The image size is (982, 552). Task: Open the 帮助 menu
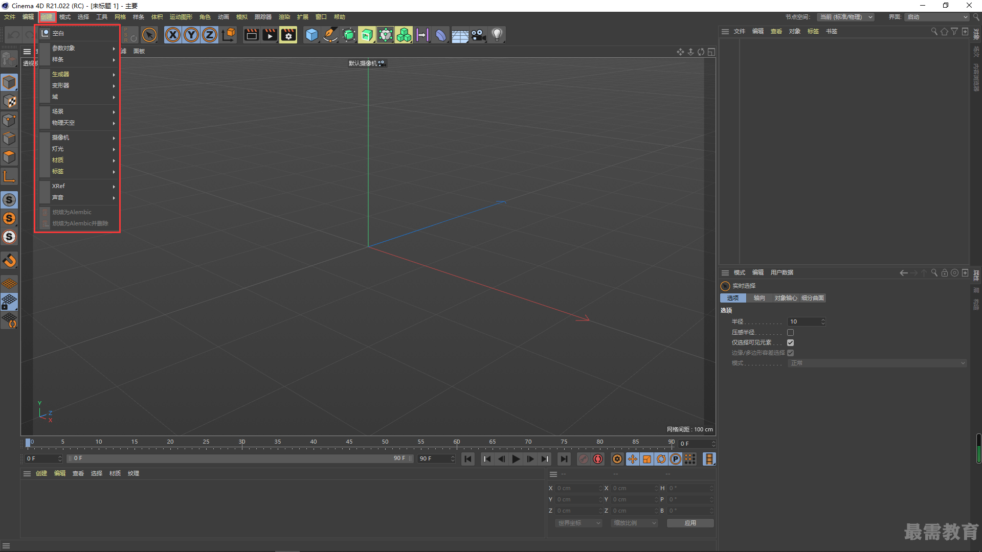coord(340,17)
